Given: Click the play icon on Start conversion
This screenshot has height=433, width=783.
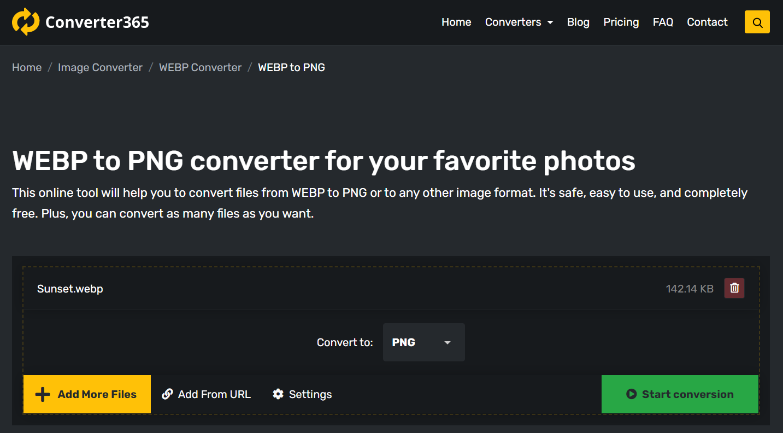Looking at the screenshot, I should coord(632,394).
